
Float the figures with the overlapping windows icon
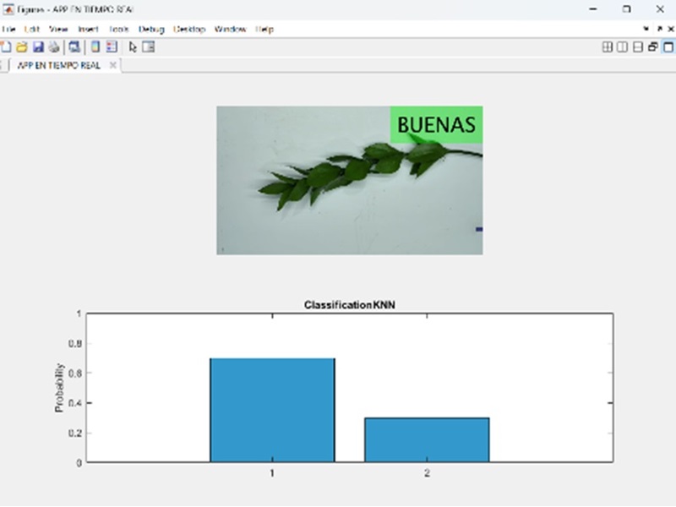pyautogui.click(x=652, y=47)
